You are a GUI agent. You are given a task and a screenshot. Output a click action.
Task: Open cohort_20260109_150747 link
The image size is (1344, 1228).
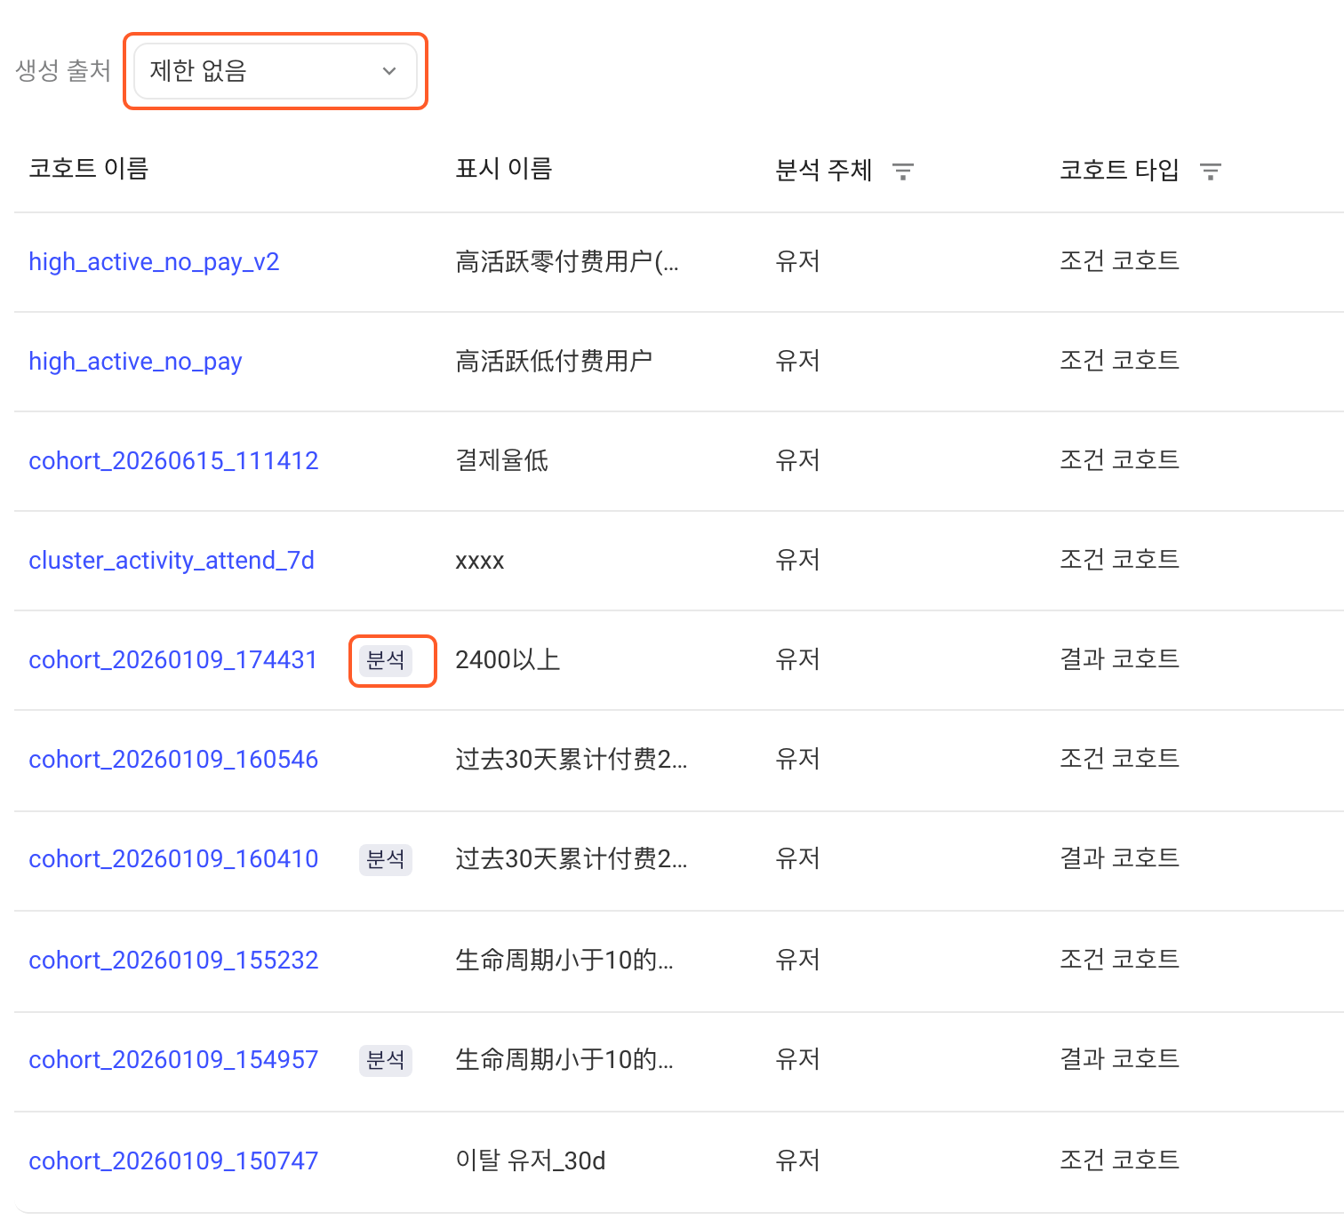(x=173, y=1161)
